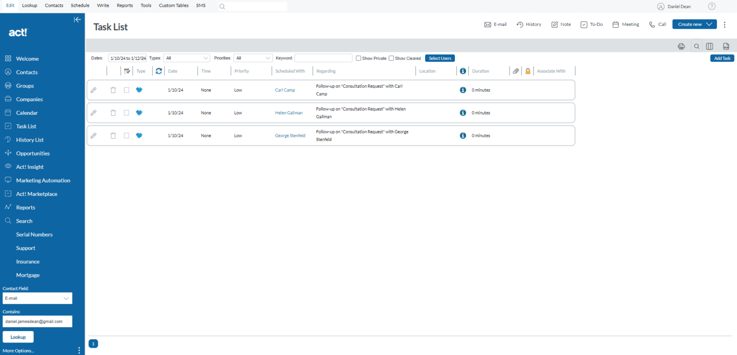Open the Priorities filter dropdown
Viewport: 737px width, 355px height.
(x=253, y=58)
